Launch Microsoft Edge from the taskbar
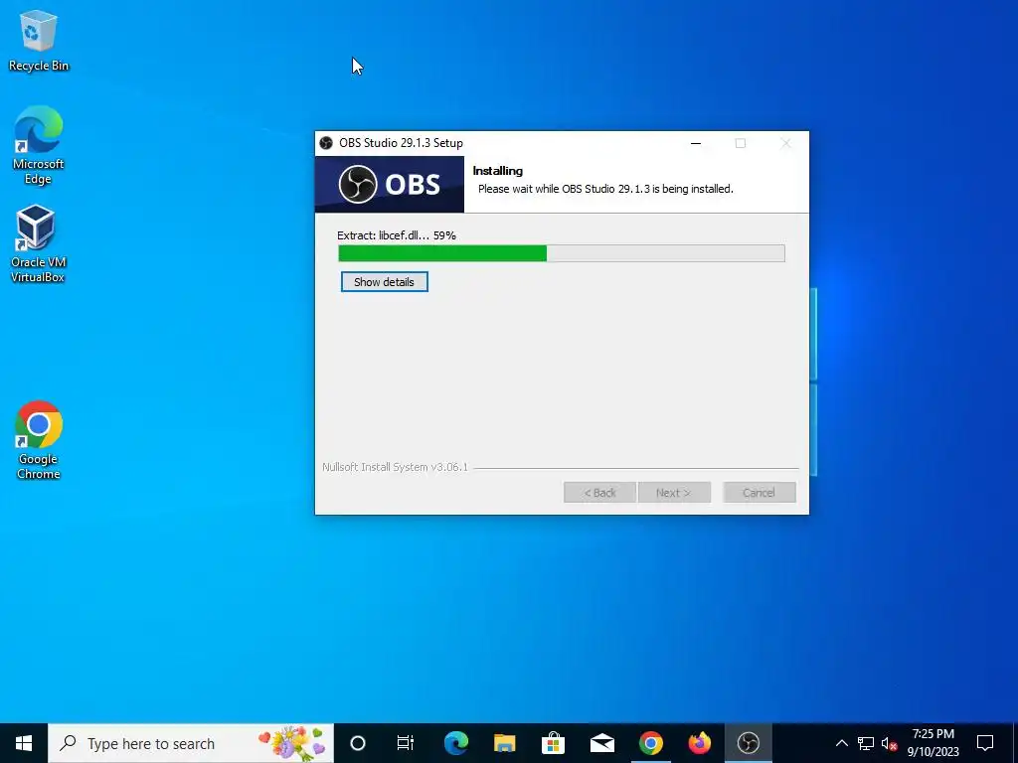The width and height of the screenshot is (1018, 763). pos(455,743)
